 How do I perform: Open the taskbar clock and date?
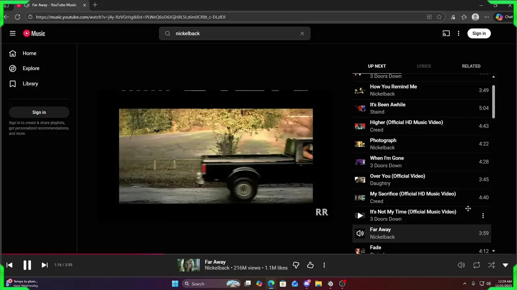coord(503,284)
